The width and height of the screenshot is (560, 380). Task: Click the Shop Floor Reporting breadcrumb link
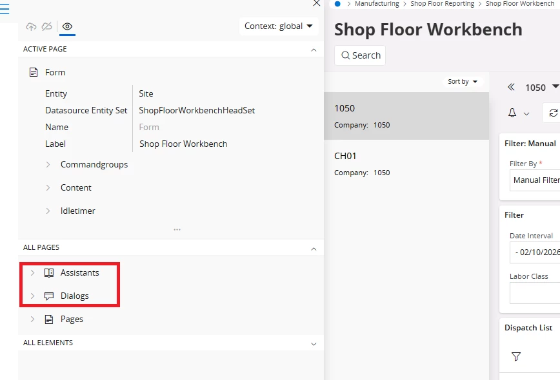442,4
